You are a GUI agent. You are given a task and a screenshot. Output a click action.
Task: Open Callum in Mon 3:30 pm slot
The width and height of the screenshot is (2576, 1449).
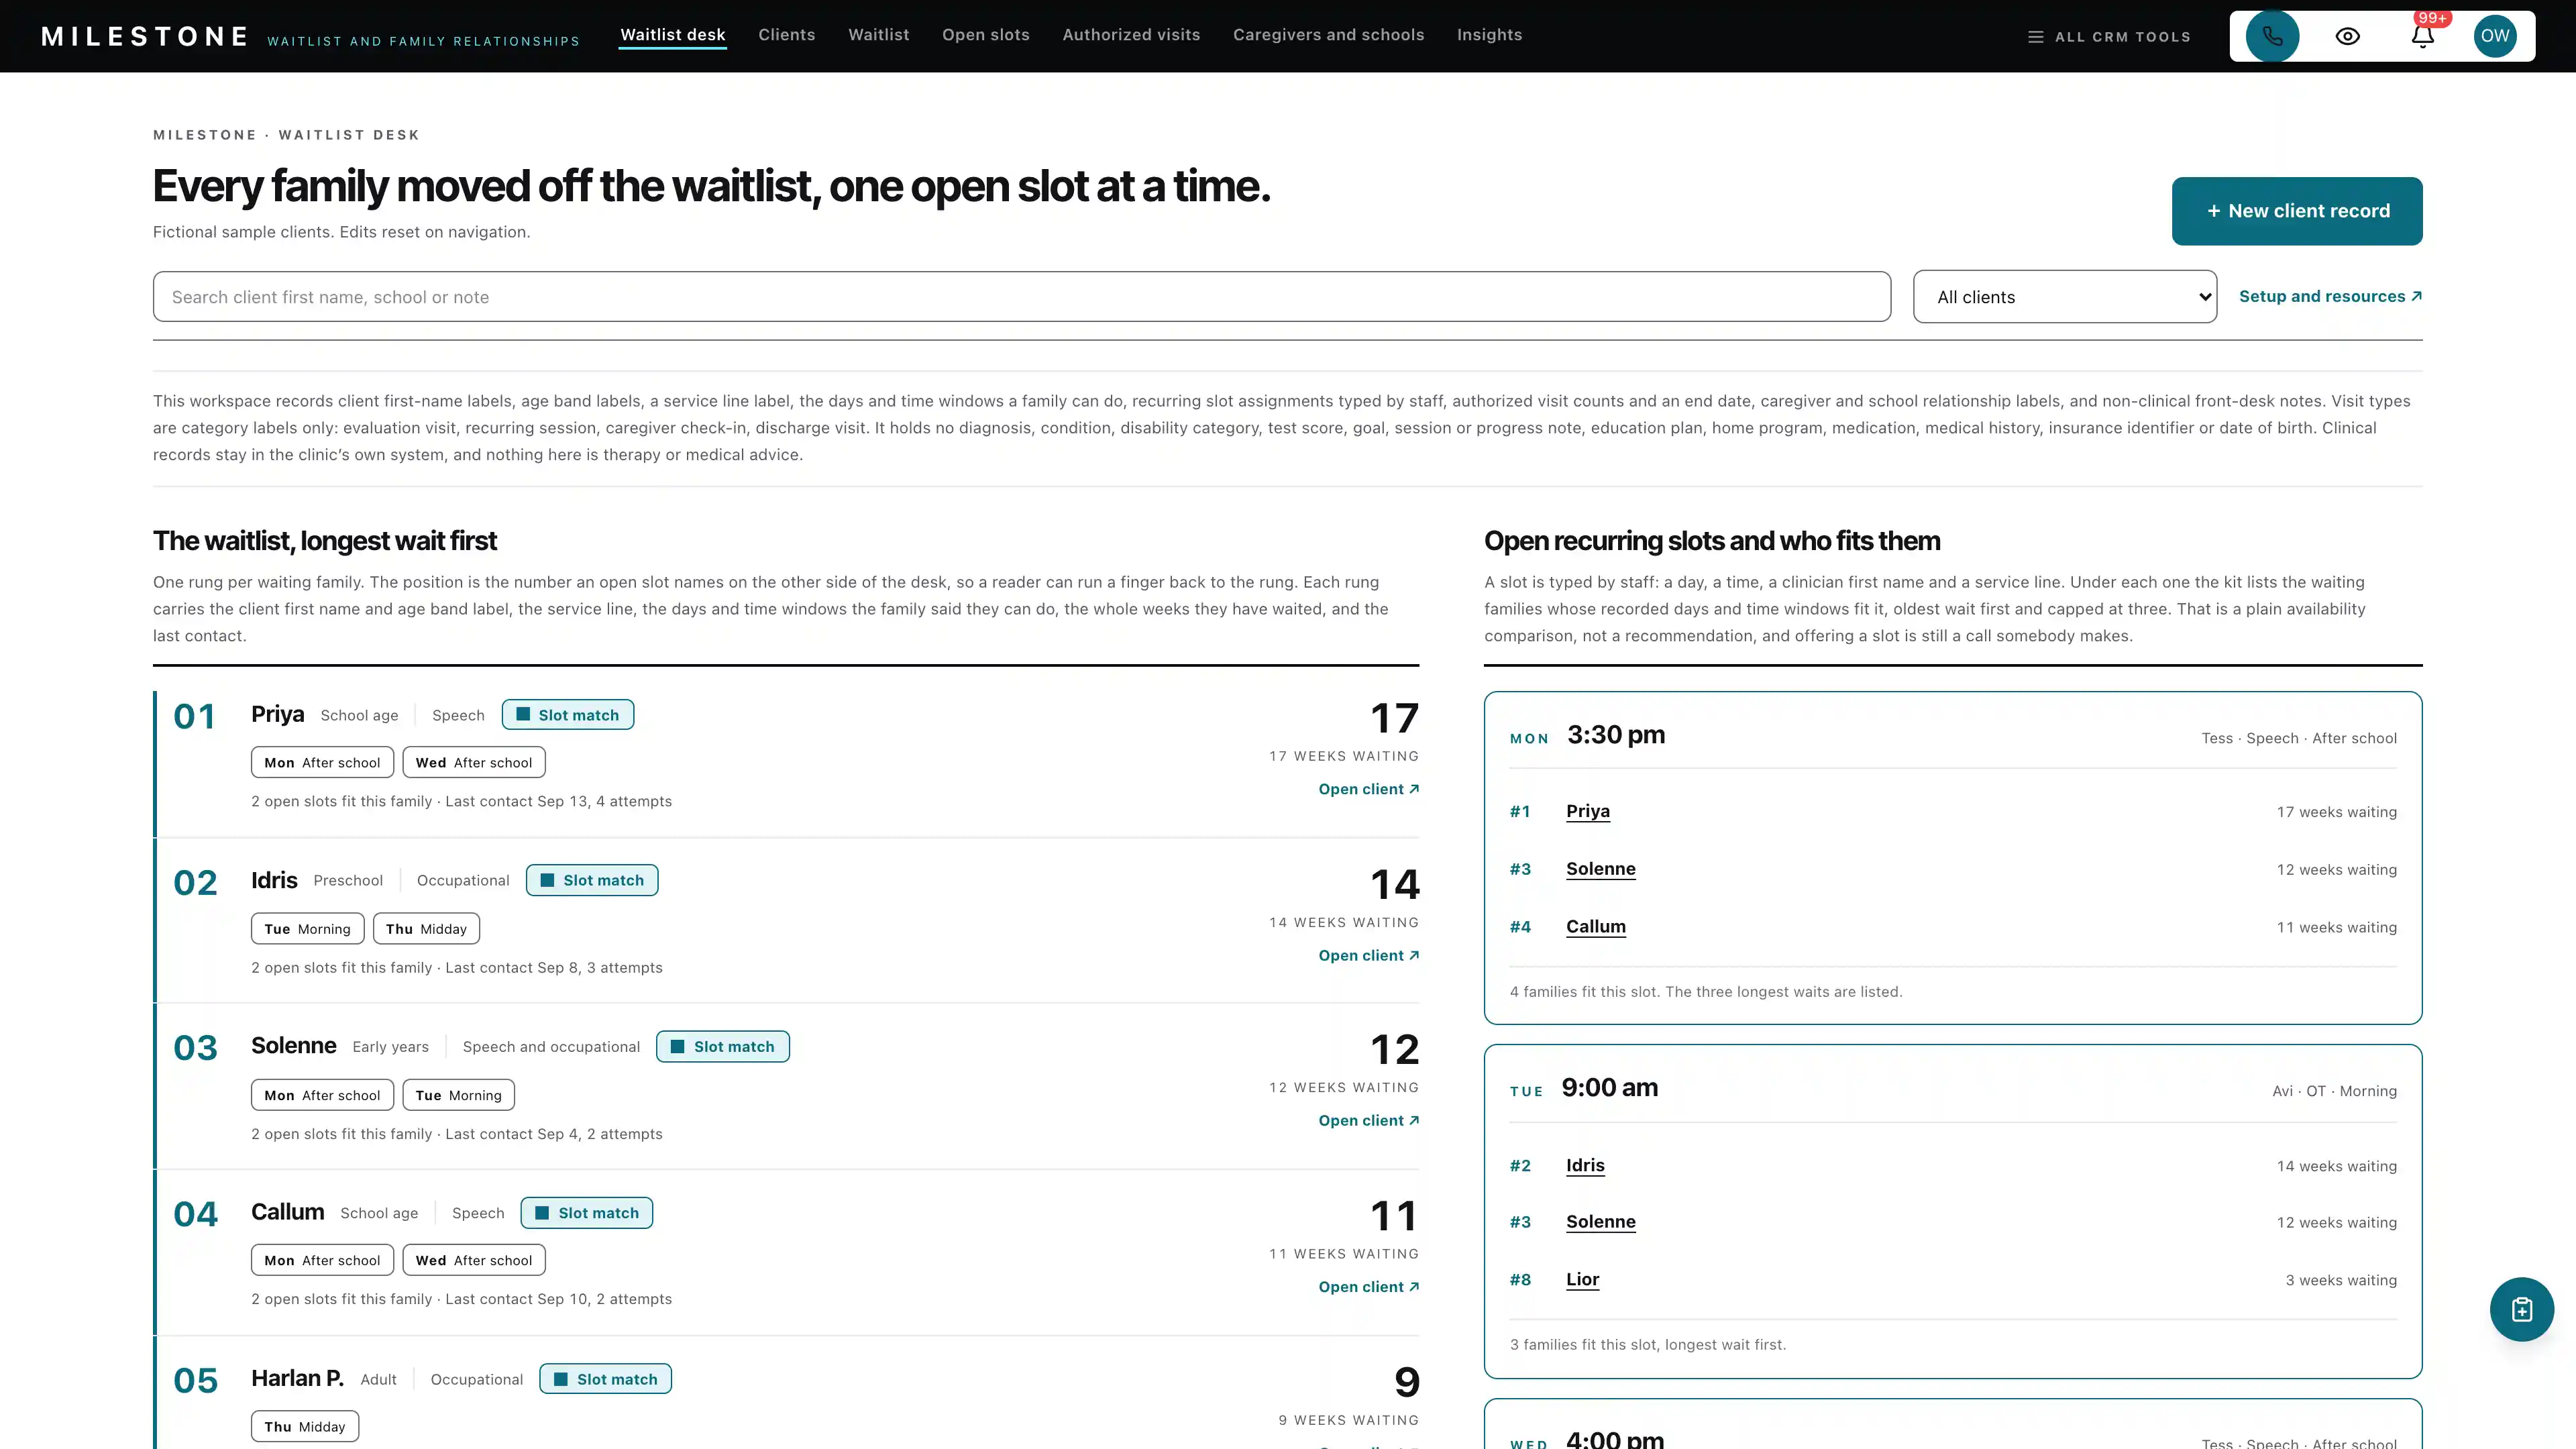click(x=1595, y=927)
